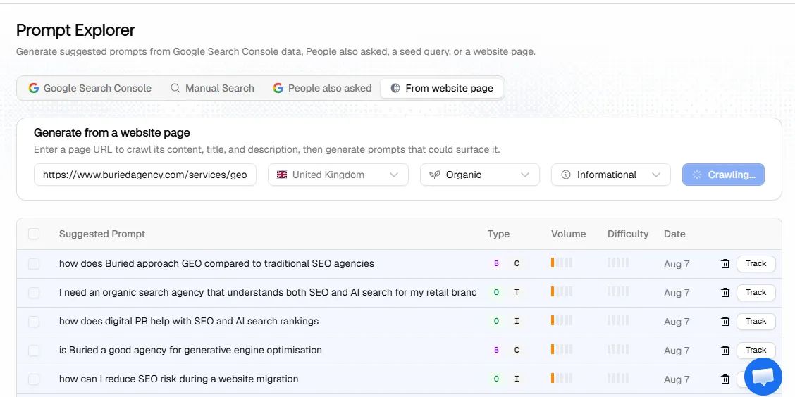Track the 'is Buried a good agency' prompt

pos(756,351)
